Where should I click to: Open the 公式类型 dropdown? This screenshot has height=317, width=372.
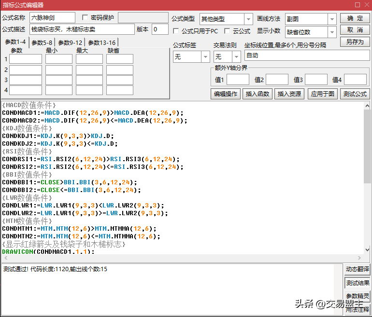[248, 19]
